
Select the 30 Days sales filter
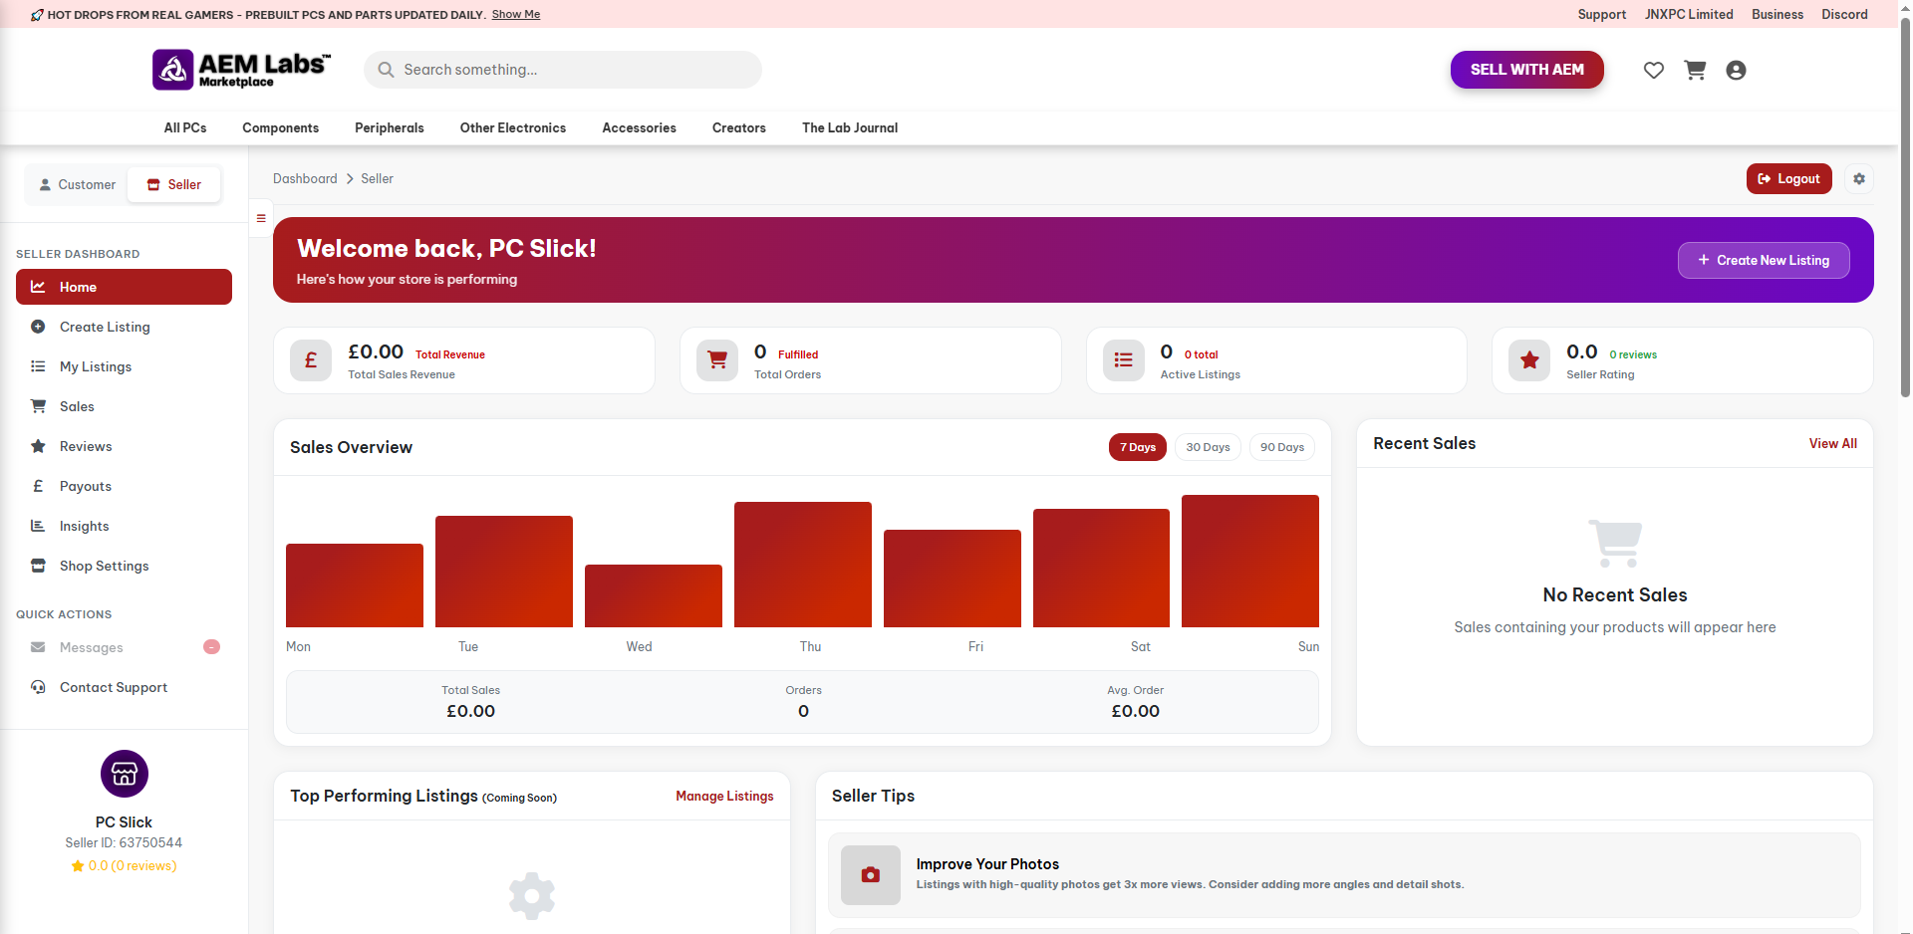point(1207,447)
